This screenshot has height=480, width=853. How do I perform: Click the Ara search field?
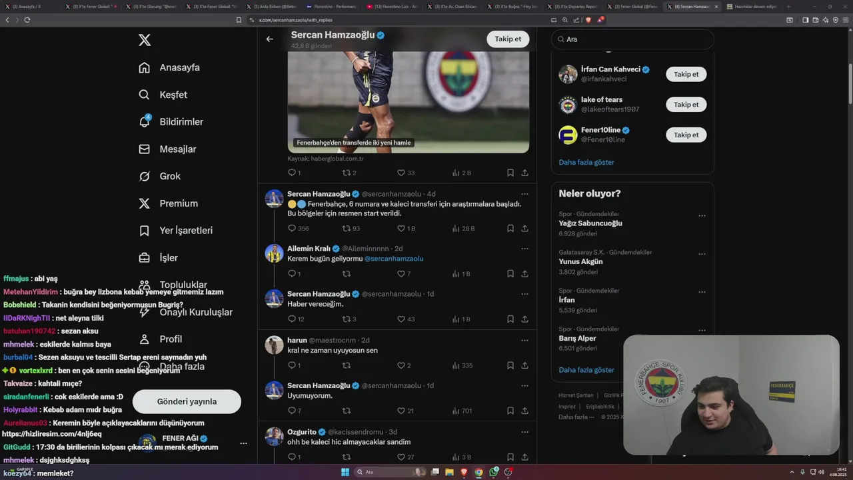point(632,39)
